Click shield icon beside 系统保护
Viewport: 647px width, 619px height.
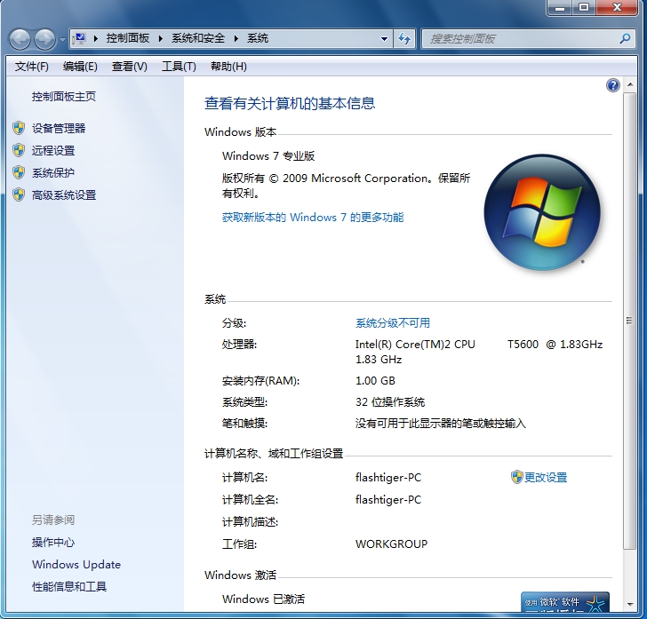pos(19,173)
